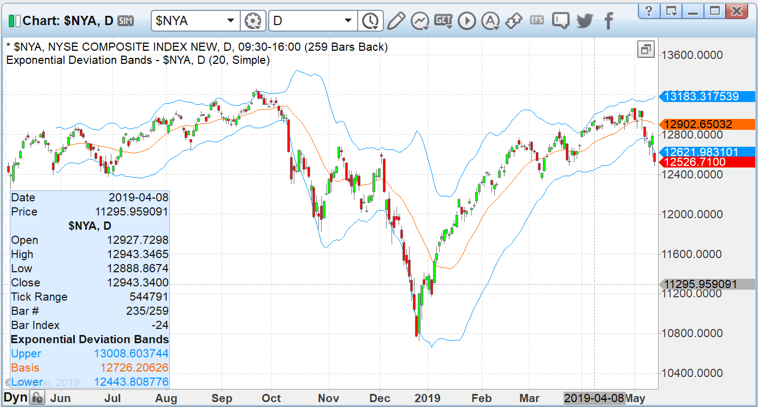The width and height of the screenshot is (758, 407).
Task: Open the window options popout icon
Action: pyautogui.click(x=671, y=10)
